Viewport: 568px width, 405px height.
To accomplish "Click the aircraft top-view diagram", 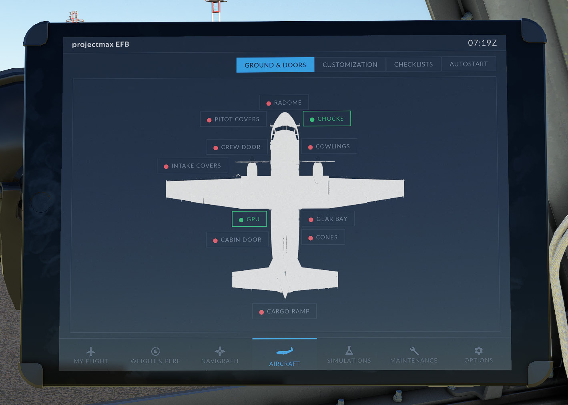I will point(285,205).
